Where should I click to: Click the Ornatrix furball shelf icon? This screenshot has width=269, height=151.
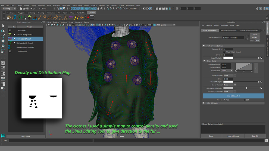tap(9, 18)
